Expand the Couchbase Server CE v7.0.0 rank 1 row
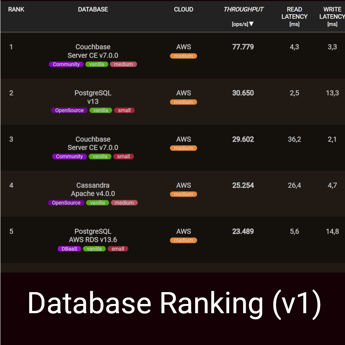 tap(93, 51)
